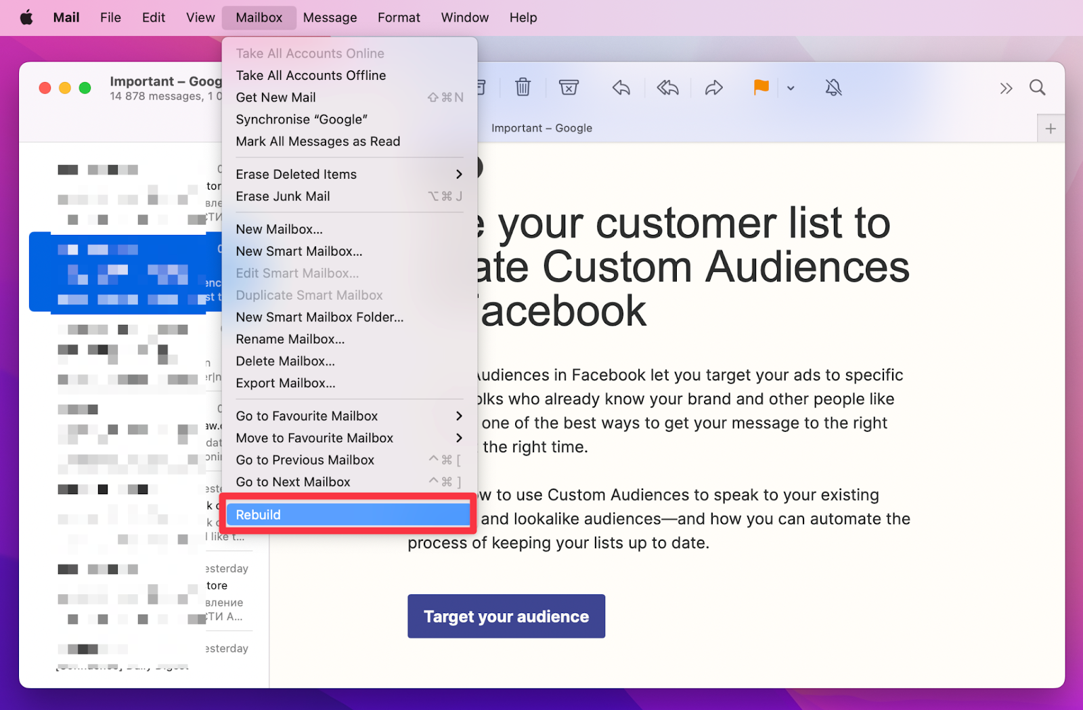
Task: Open the Window menu
Action: (464, 18)
